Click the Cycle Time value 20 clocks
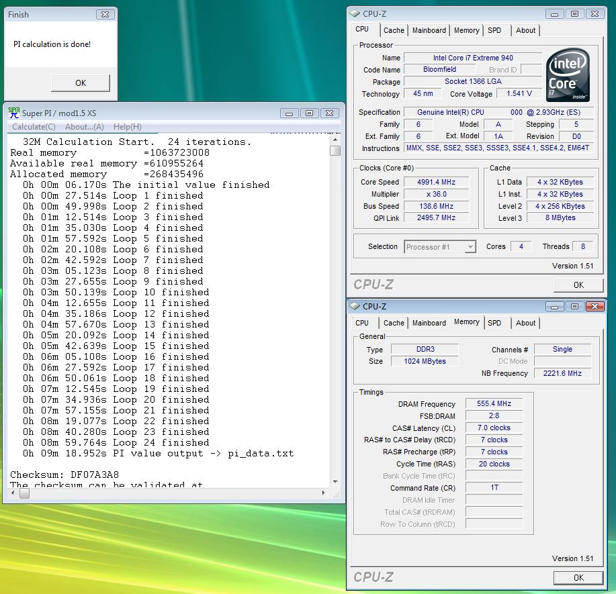Image resolution: width=616 pixels, height=594 pixels. pyautogui.click(x=494, y=464)
